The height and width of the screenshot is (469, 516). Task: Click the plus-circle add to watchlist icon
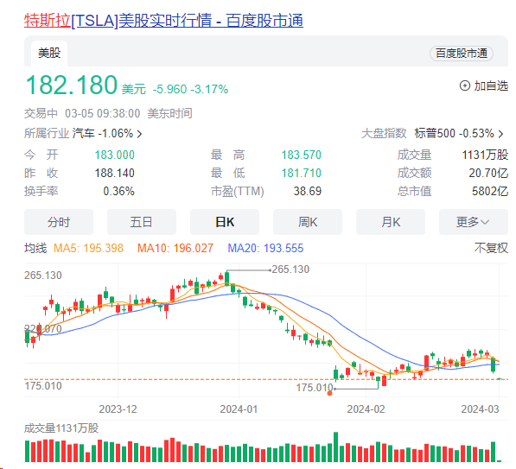point(465,86)
